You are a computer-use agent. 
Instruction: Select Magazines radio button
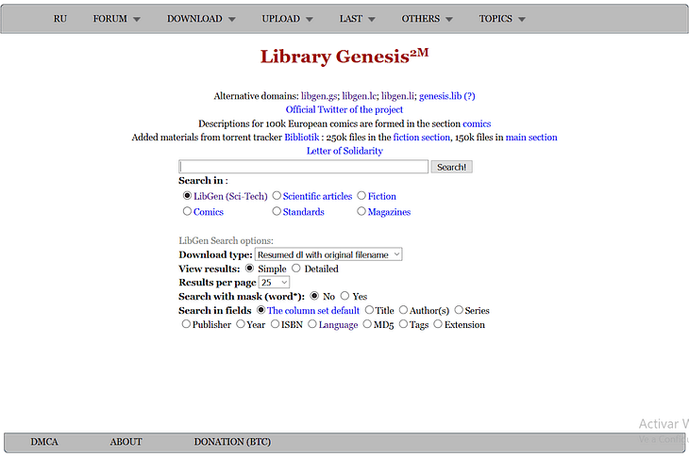pos(361,211)
